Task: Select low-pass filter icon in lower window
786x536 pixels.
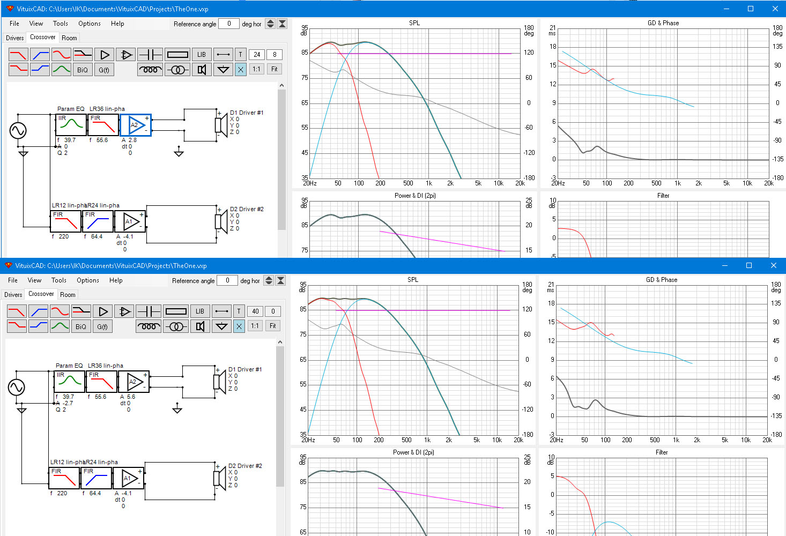Action: (x=17, y=311)
